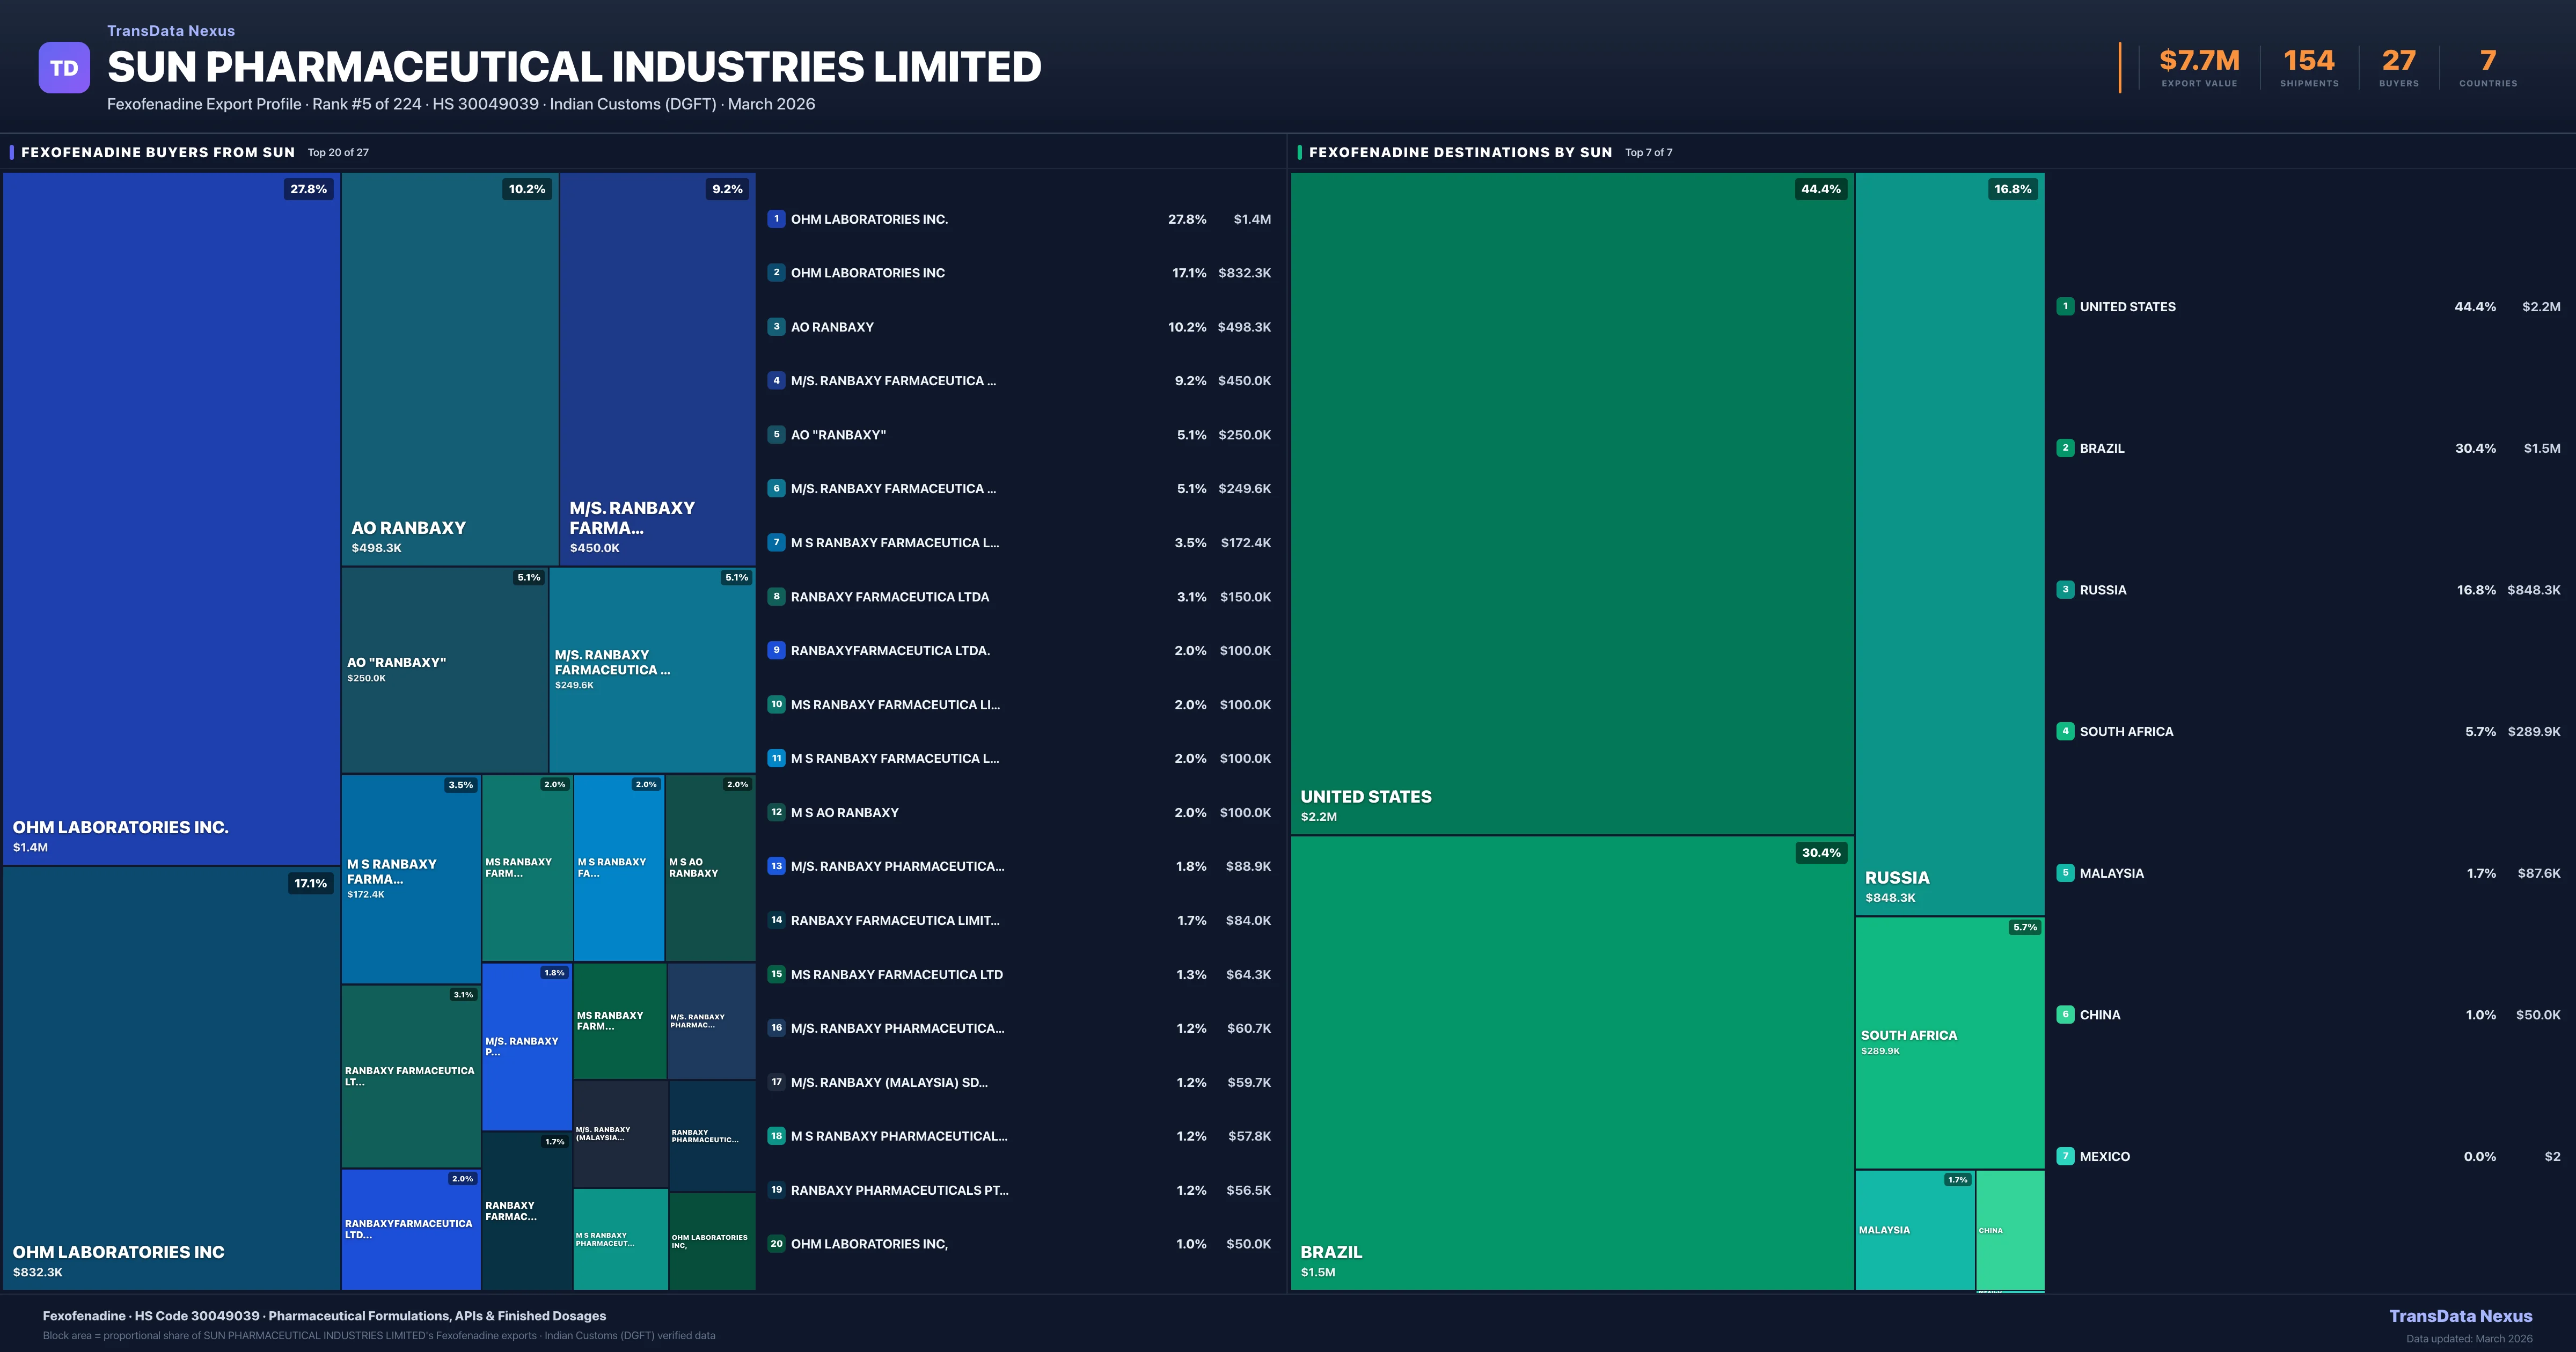Click badge 7 next to MEXICO

(x=2065, y=1156)
